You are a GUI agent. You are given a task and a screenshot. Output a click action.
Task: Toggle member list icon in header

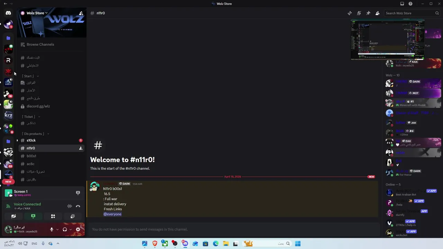pos(377,13)
